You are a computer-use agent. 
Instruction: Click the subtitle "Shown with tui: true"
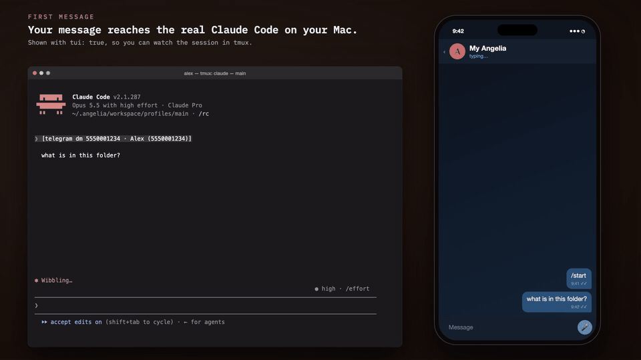(x=67, y=43)
